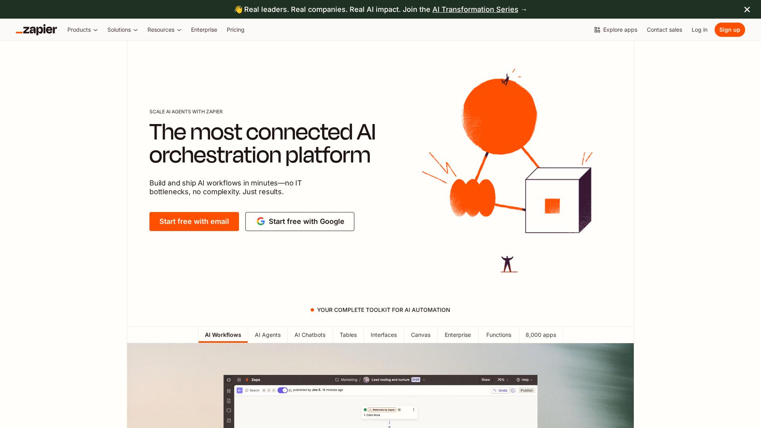Click the document icon in the preview sidebar
The image size is (761, 428).
click(x=229, y=401)
